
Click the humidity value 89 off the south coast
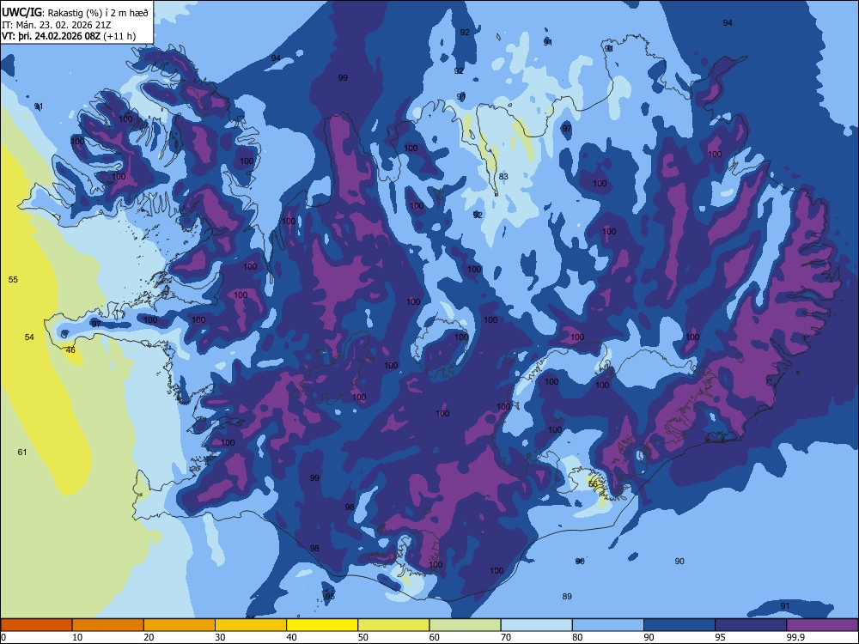[x=567, y=597]
